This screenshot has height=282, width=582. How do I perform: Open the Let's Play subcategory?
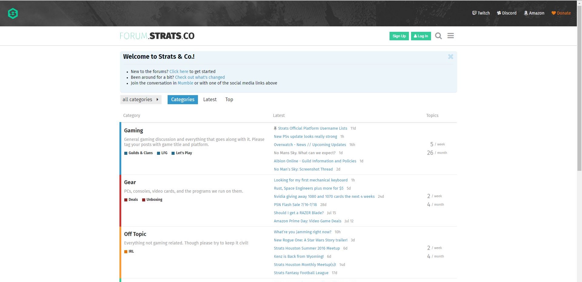[x=182, y=153]
